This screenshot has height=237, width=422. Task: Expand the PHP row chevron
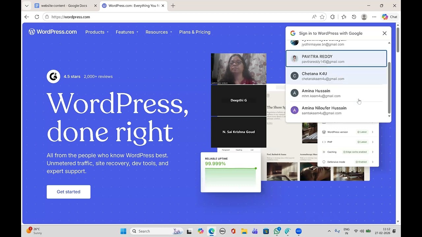(x=373, y=142)
